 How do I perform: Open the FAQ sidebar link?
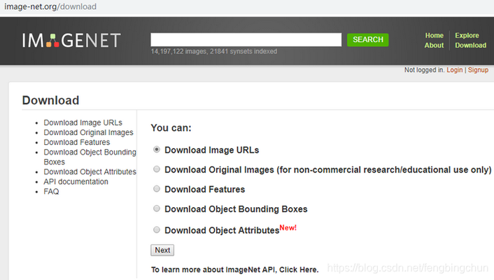click(51, 191)
